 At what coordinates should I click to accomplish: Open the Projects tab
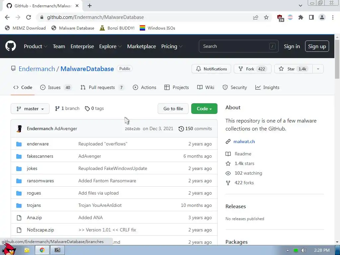(177, 87)
